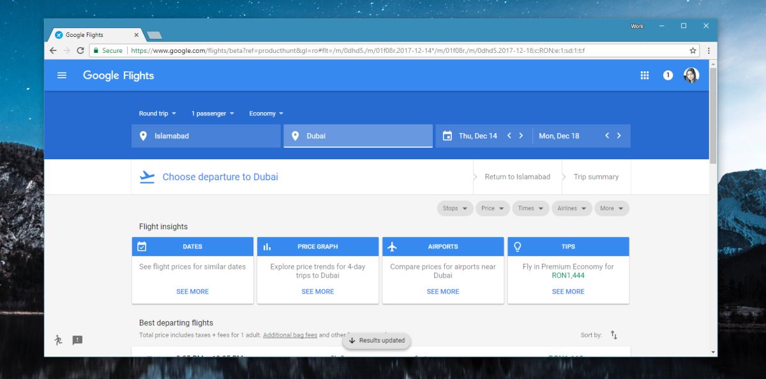Go to previous return date from Dec 18
This screenshot has width=766, height=379.
[x=607, y=136]
